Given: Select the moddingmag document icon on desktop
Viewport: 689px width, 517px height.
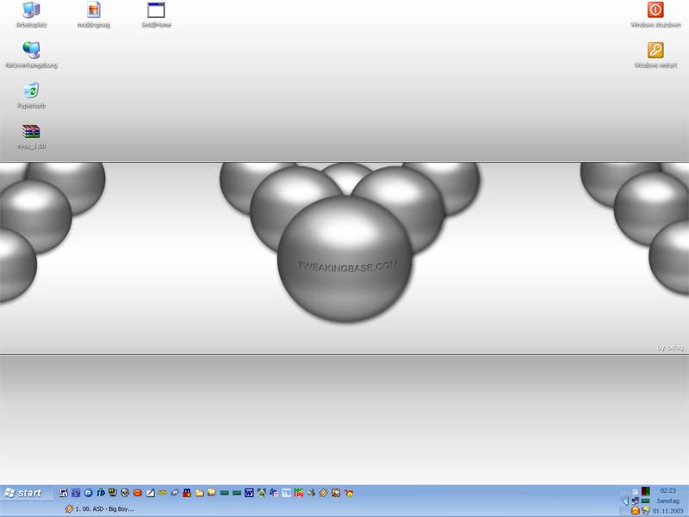Looking at the screenshot, I should 94,10.
